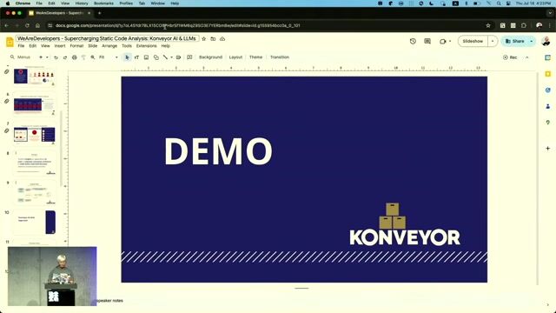Click the Rec recording button
Viewport: 556px width, 313px height.
(510, 57)
